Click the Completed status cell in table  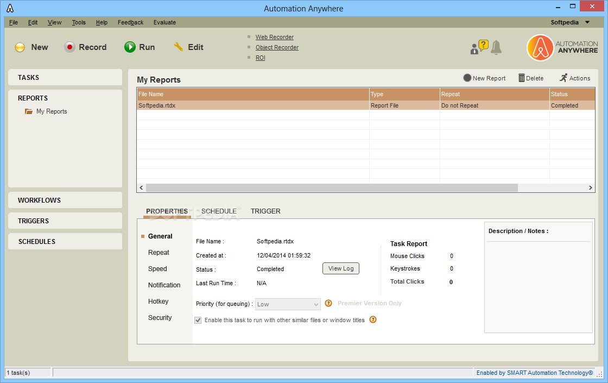[x=572, y=105]
